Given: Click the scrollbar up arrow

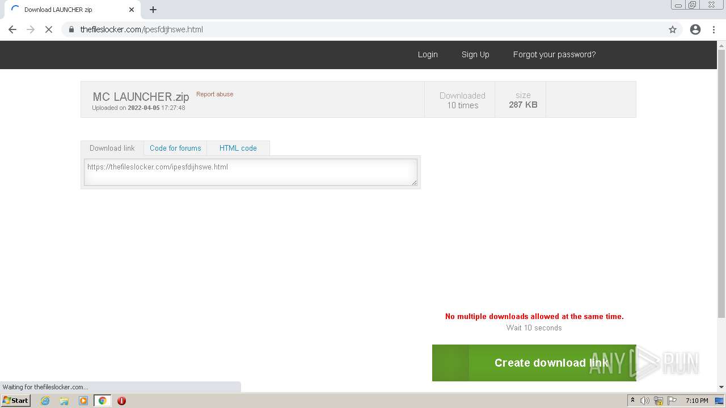Looking at the screenshot, I should pos(721,45).
